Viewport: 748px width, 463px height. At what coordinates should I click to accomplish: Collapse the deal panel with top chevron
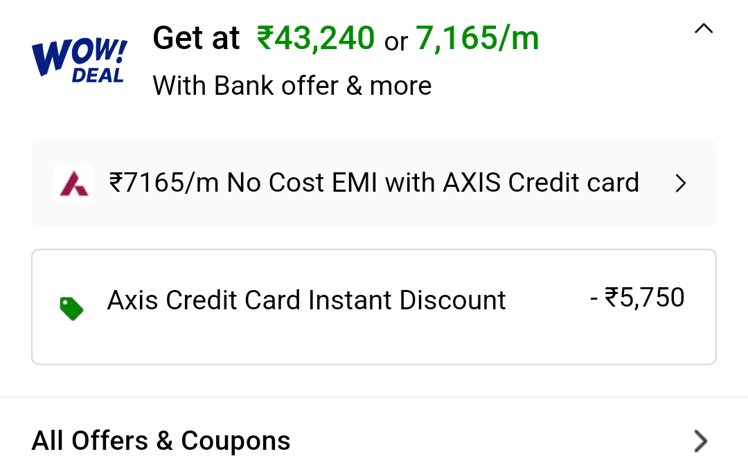coord(704,28)
